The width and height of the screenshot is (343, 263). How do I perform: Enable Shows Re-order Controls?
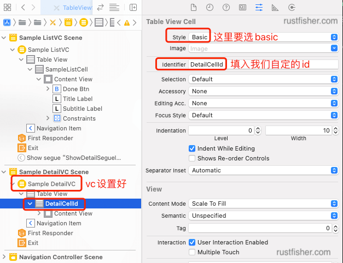click(x=192, y=158)
